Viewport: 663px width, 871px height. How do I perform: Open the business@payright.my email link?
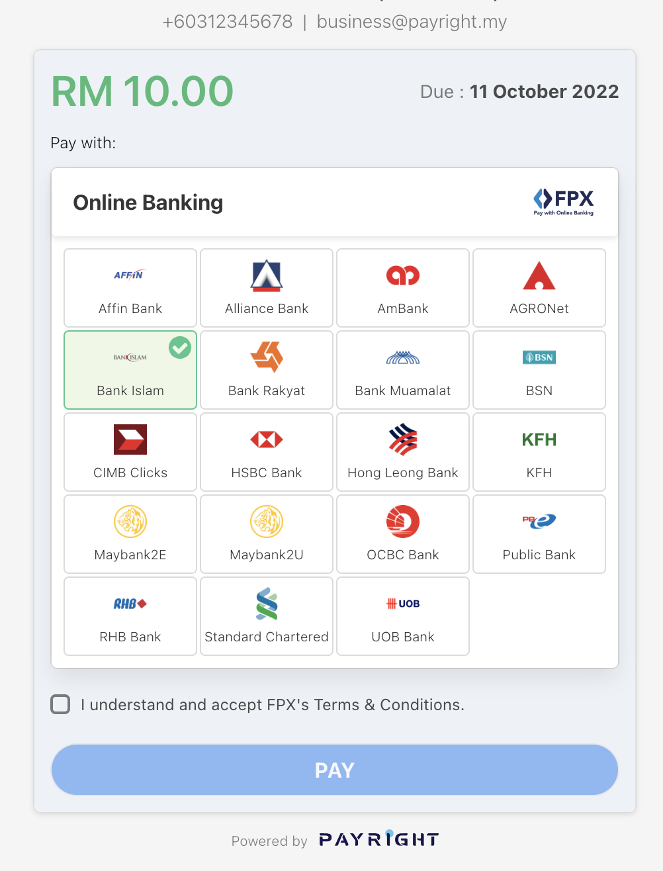click(412, 22)
